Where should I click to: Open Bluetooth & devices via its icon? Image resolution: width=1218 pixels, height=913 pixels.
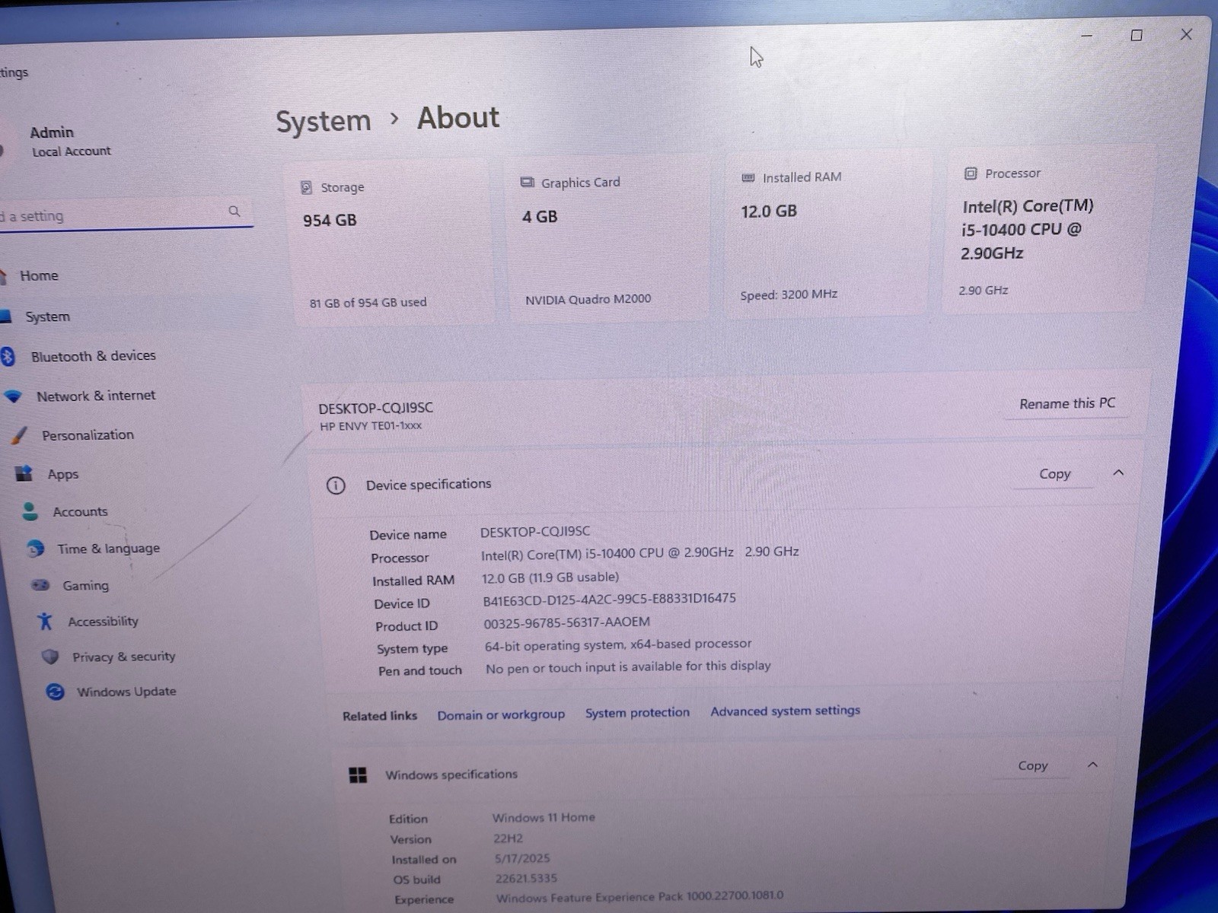pos(8,356)
